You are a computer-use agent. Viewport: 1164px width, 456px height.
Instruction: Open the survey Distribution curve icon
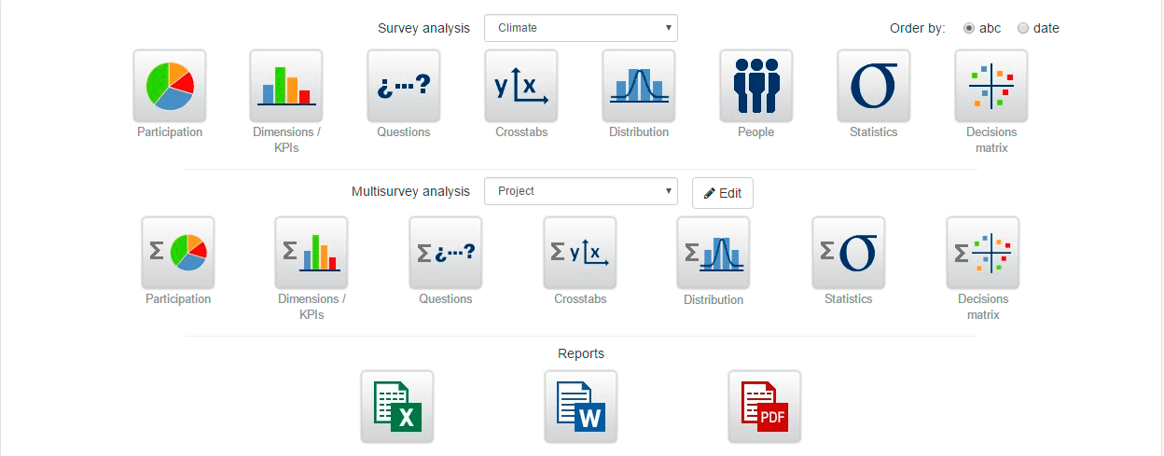click(x=639, y=86)
